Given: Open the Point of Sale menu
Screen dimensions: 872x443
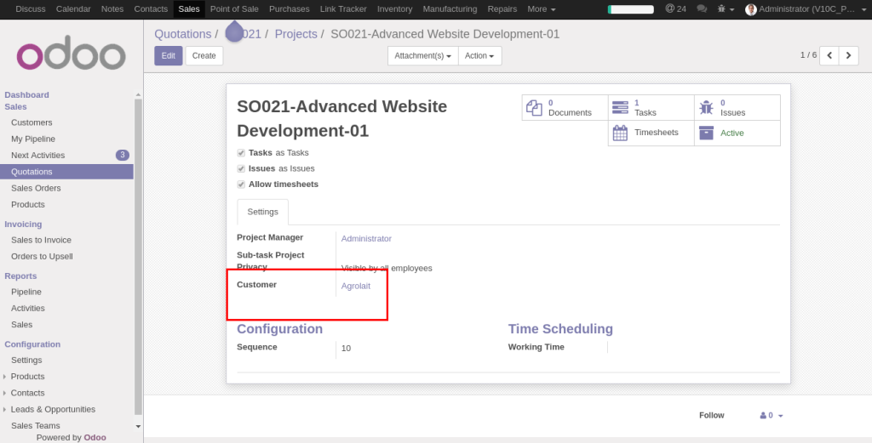Looking at the screenshot, I should tap(234, 9).
